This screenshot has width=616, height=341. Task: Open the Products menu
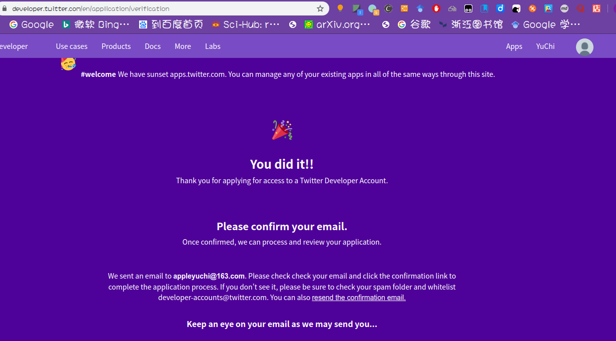pyautogui.click(x=116, y=46)
